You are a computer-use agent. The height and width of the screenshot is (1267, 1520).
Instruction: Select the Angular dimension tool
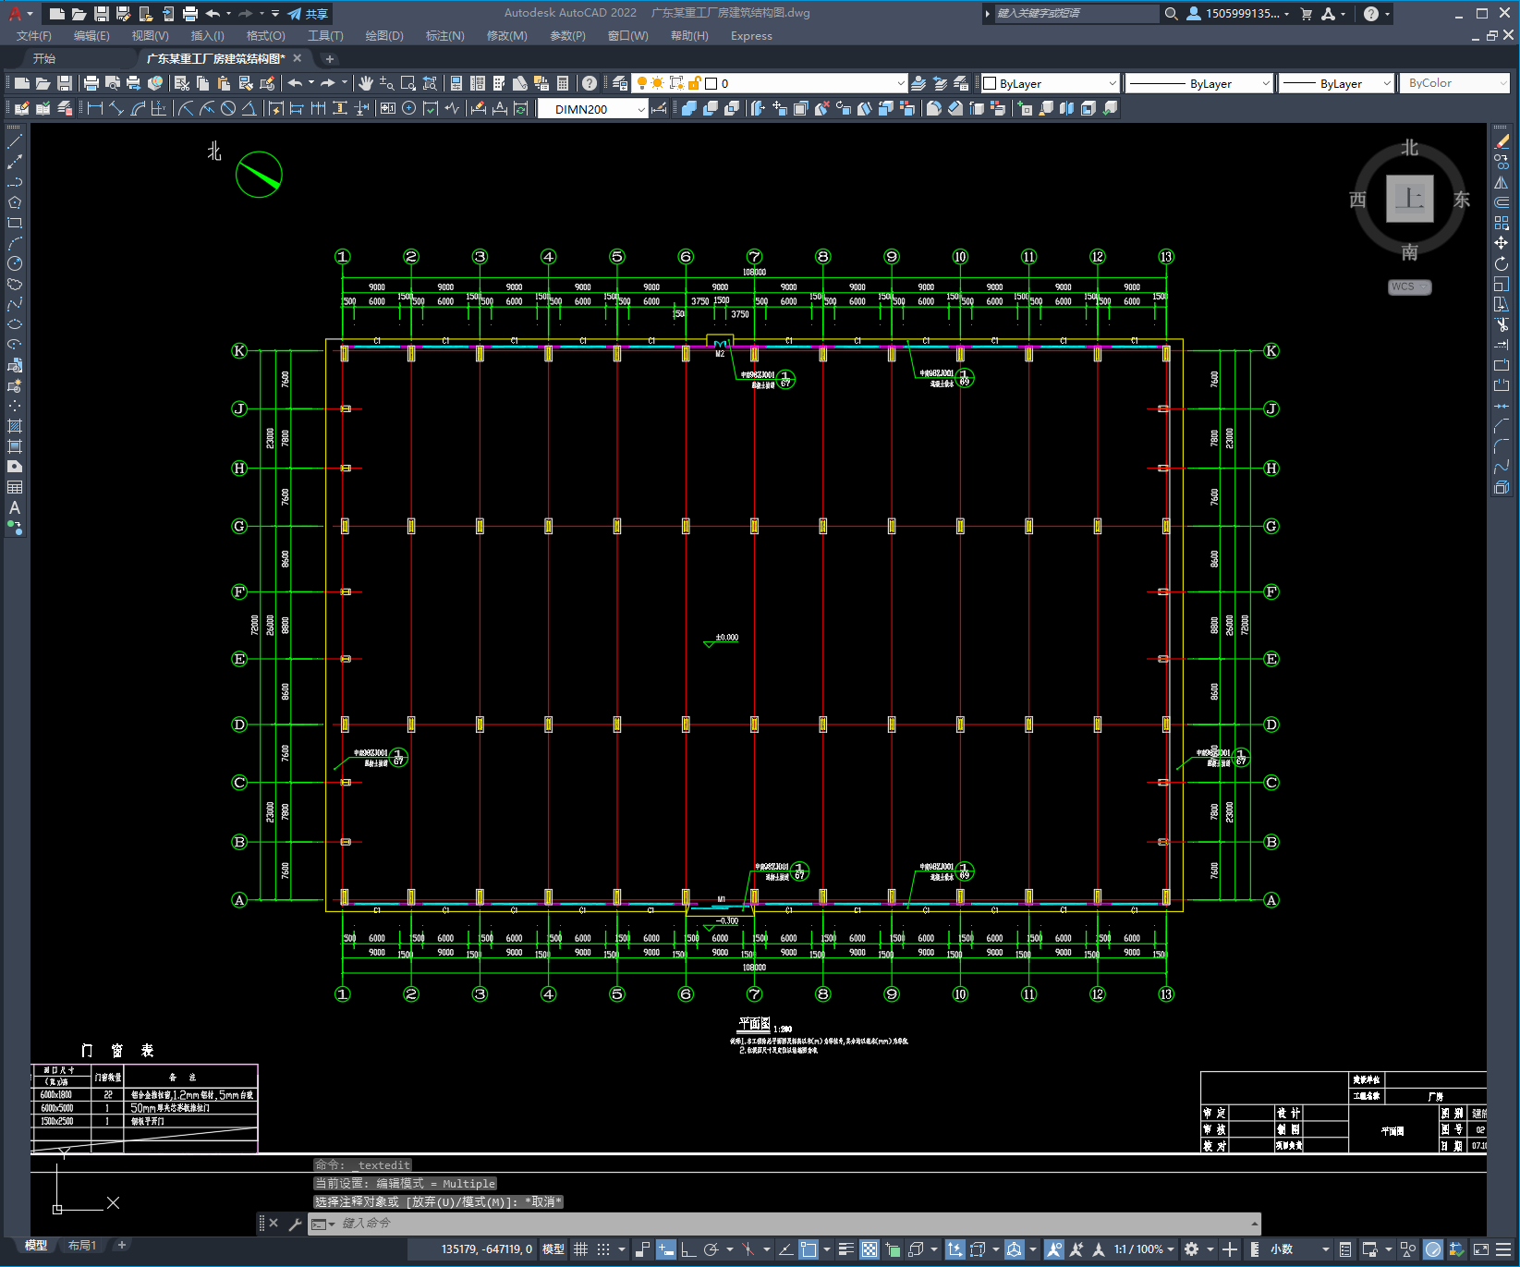(249, 108)
